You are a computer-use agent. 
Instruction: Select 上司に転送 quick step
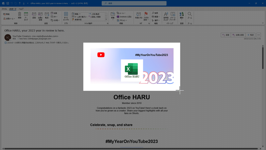tap(94, 14)
